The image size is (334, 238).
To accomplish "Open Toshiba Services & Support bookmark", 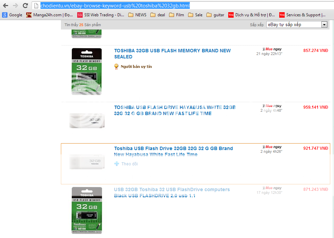I will click(x=302, y=15).
